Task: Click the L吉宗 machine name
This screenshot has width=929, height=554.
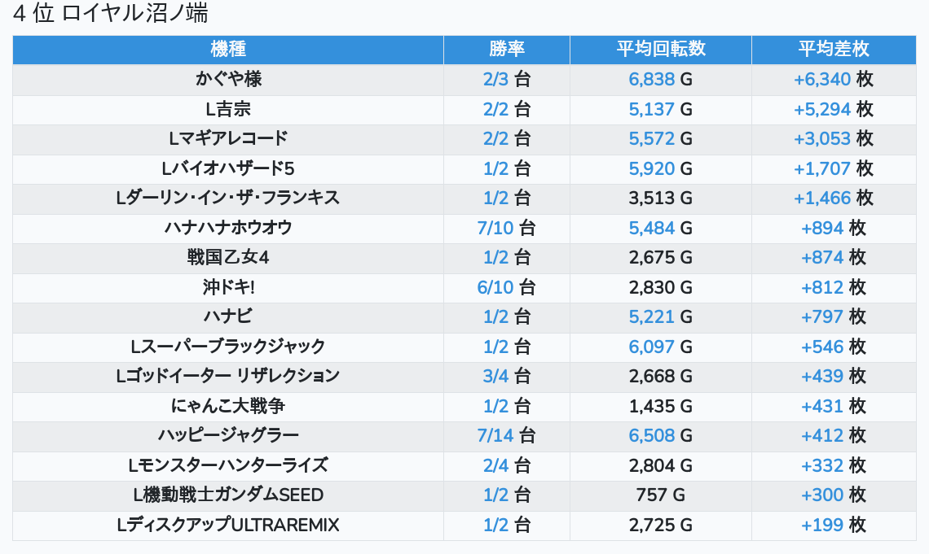Action: pyautogui.click(x=228, y=109)
